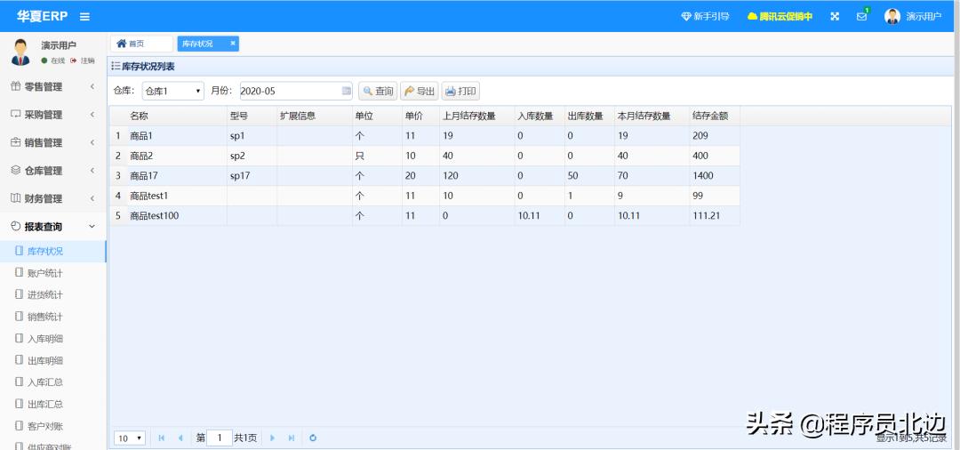
Task: Expand the 仓库管理 menu
Action: (x=53, y=171)
